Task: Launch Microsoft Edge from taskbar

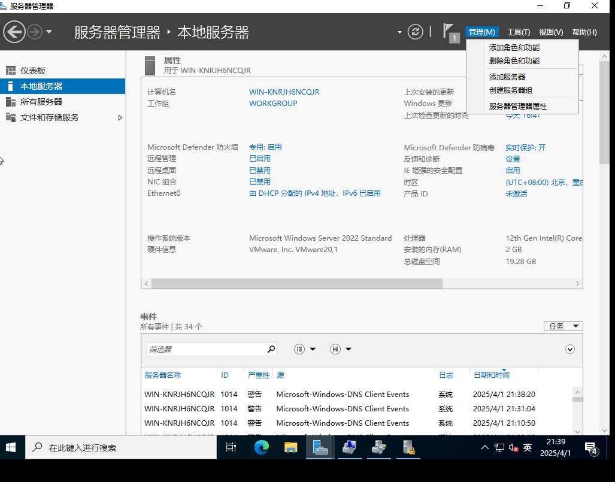Action: (261, 447)
